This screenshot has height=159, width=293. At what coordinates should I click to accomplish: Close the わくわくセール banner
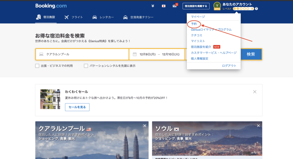pyautogui.click(x=255, y=92)
